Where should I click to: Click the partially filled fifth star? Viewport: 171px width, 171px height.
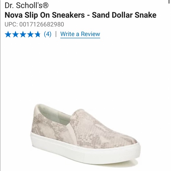coord(38,34)
